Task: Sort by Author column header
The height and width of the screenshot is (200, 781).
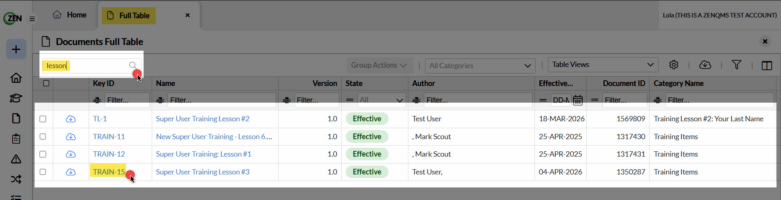Action: coord(423,83)
